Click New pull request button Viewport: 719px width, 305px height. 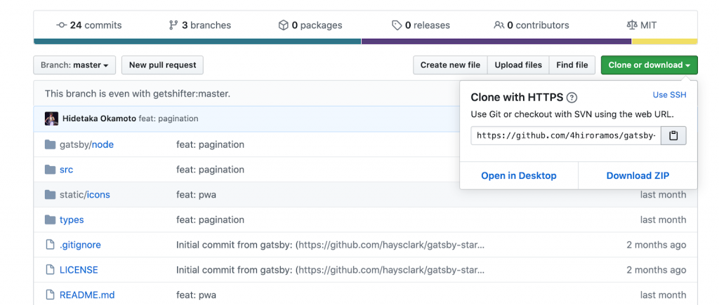click(x=162, y=65)
